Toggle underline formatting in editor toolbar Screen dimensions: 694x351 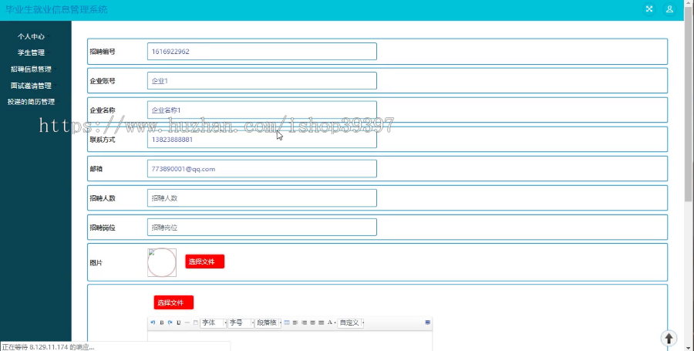click(x=179, y=322)
